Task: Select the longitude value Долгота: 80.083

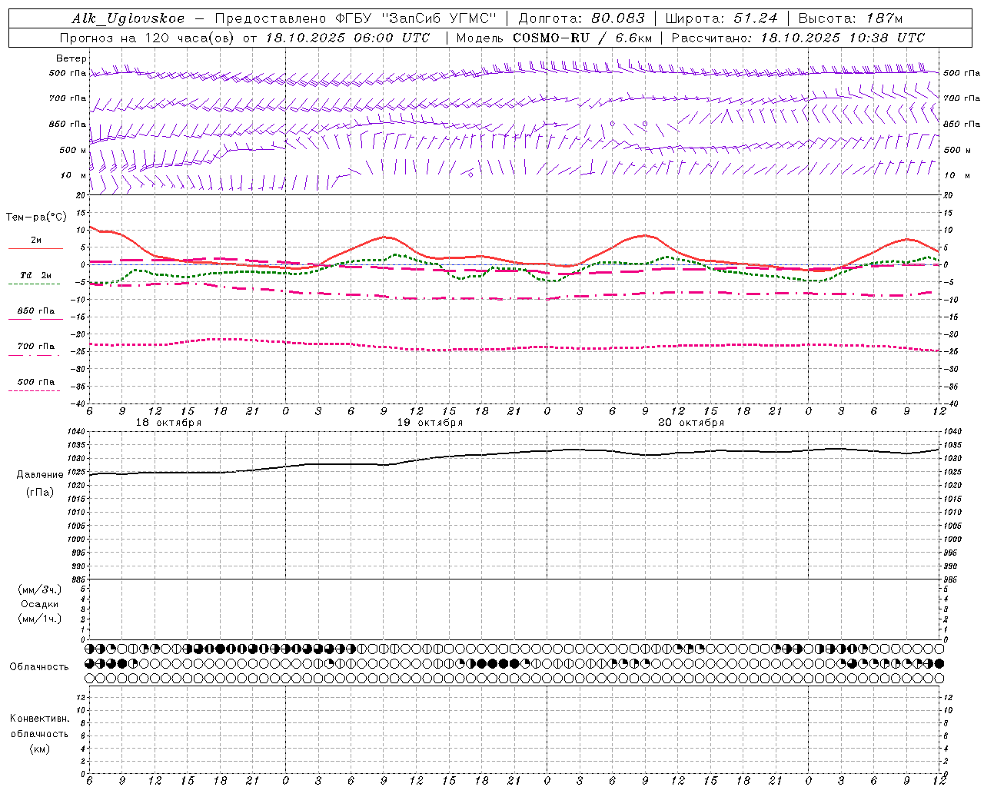Action: pos(581,19)
